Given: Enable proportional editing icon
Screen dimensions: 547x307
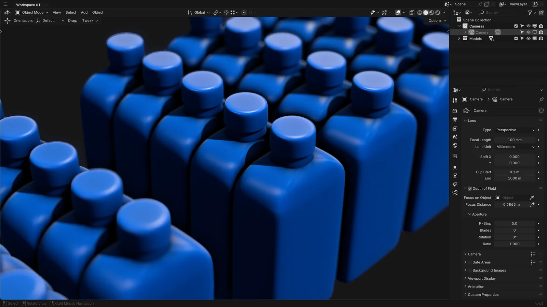Looking at the screenshot, I should (x=244, y=13).
